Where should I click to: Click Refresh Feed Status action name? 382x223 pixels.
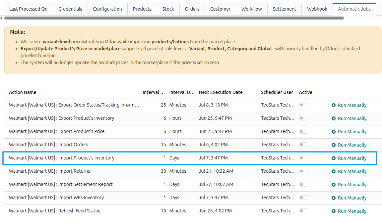click(x=55, y=211)
